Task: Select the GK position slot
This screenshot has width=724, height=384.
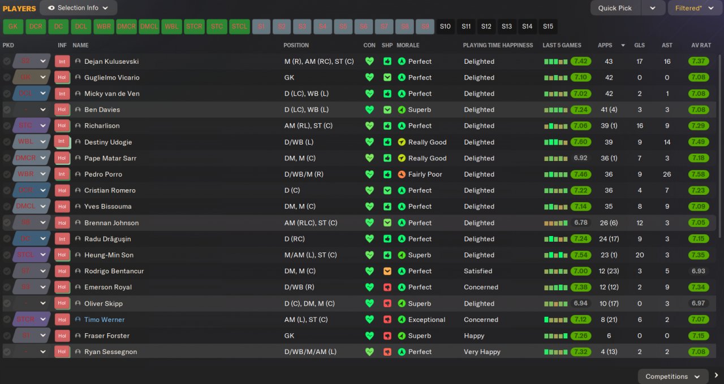Action: click(x=14, y=27)
